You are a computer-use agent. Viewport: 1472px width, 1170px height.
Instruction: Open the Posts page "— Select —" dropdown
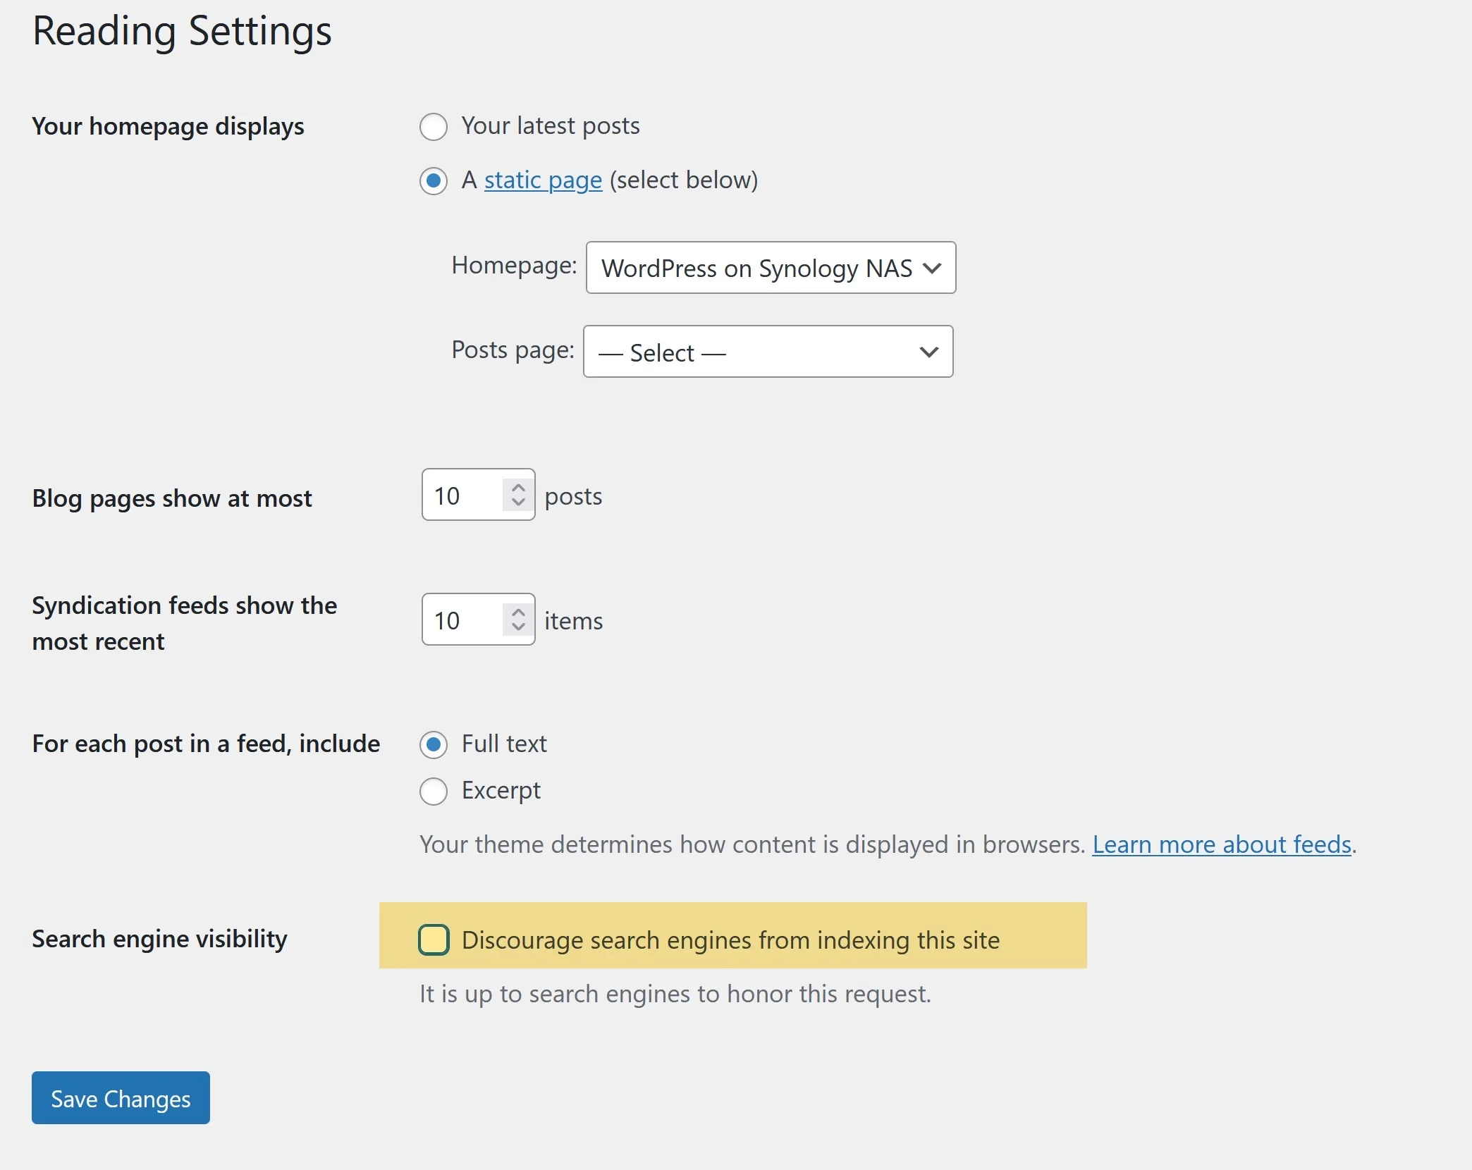point(768,352)
